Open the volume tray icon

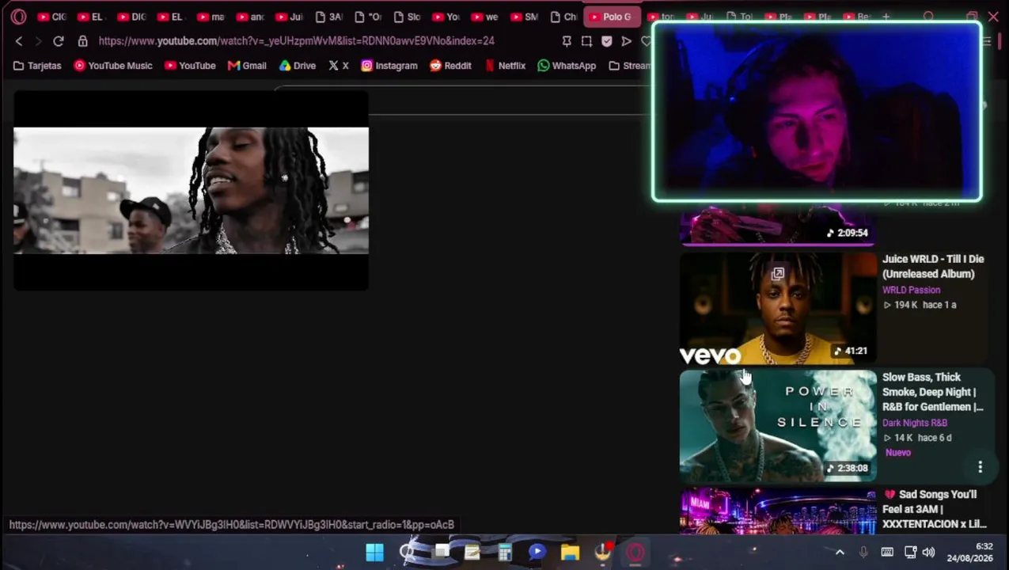(928, 552)
